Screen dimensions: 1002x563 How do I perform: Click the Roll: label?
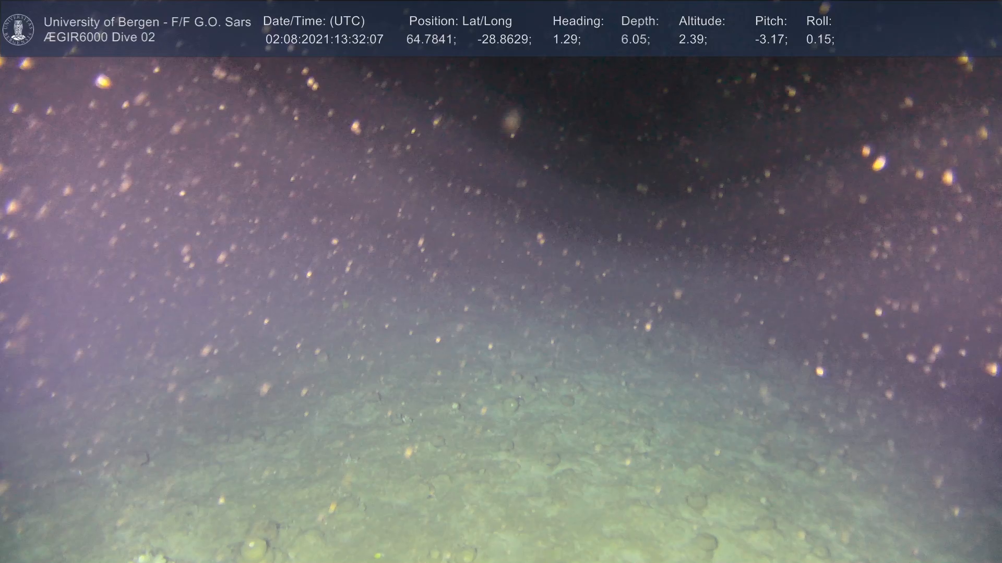(818, 21)
